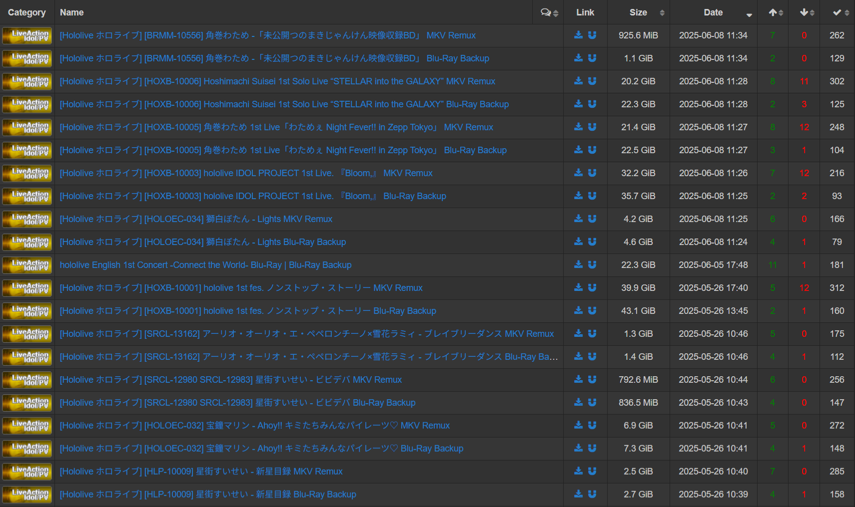The width and height of the screenshot is (855, 507).
Task: Click the Category column header
Action: coord(26,12)
